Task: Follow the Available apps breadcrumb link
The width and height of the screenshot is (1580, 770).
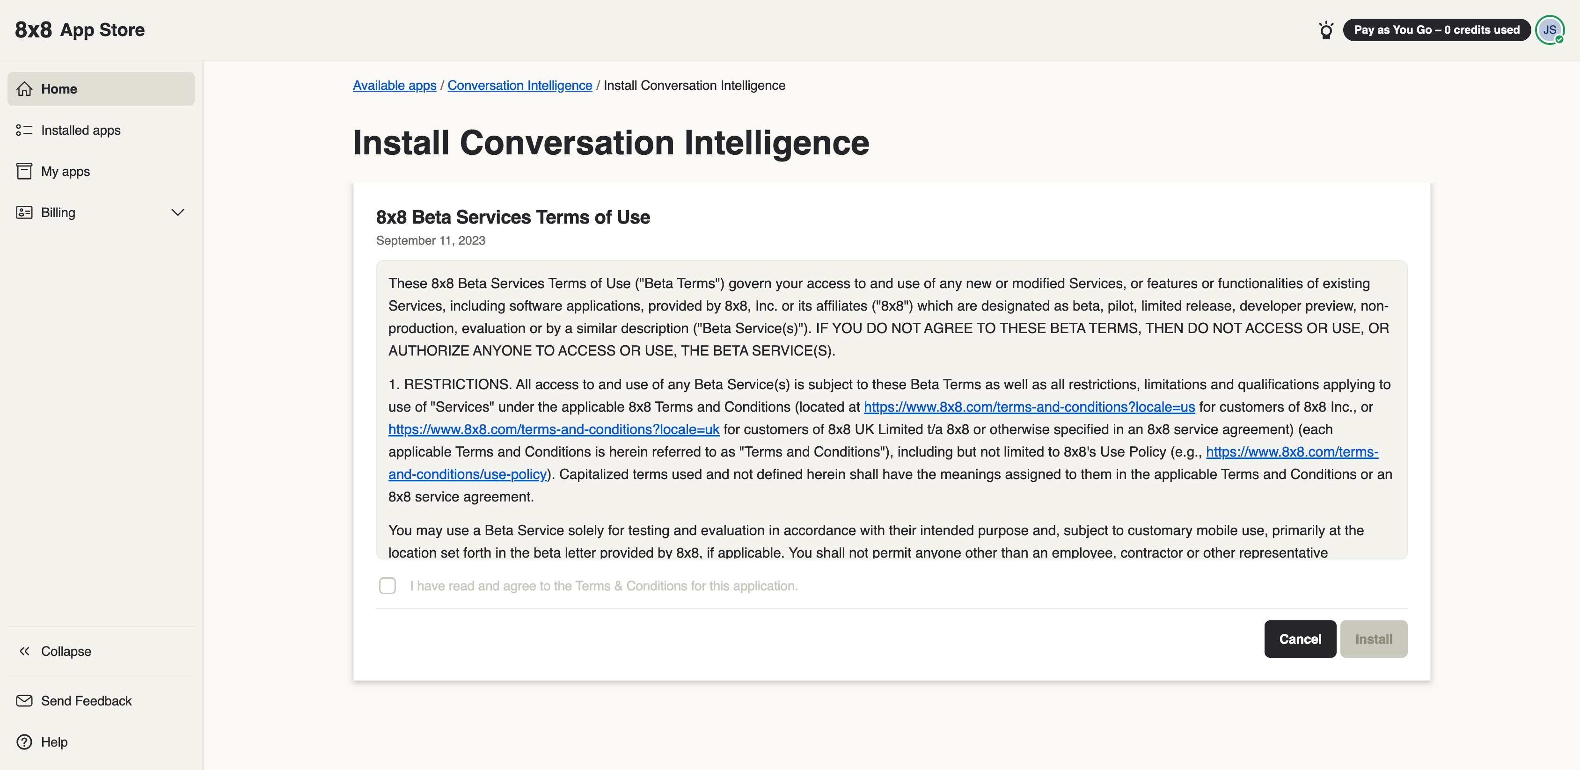Action: tap(395, 85)
